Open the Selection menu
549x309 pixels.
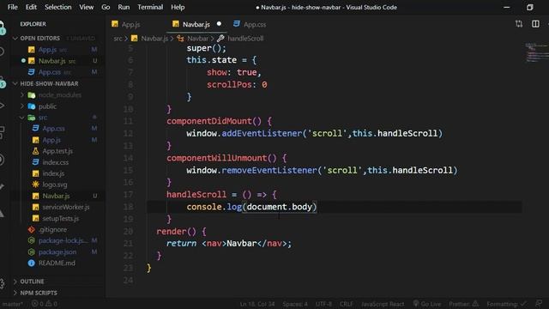(57, 7)
